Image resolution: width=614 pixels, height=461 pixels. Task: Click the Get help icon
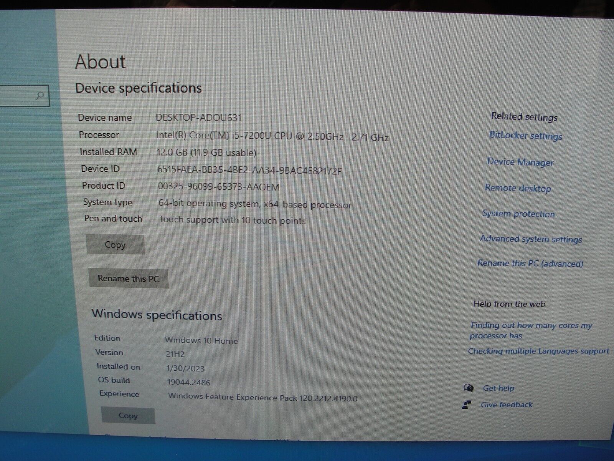[469, 388]
